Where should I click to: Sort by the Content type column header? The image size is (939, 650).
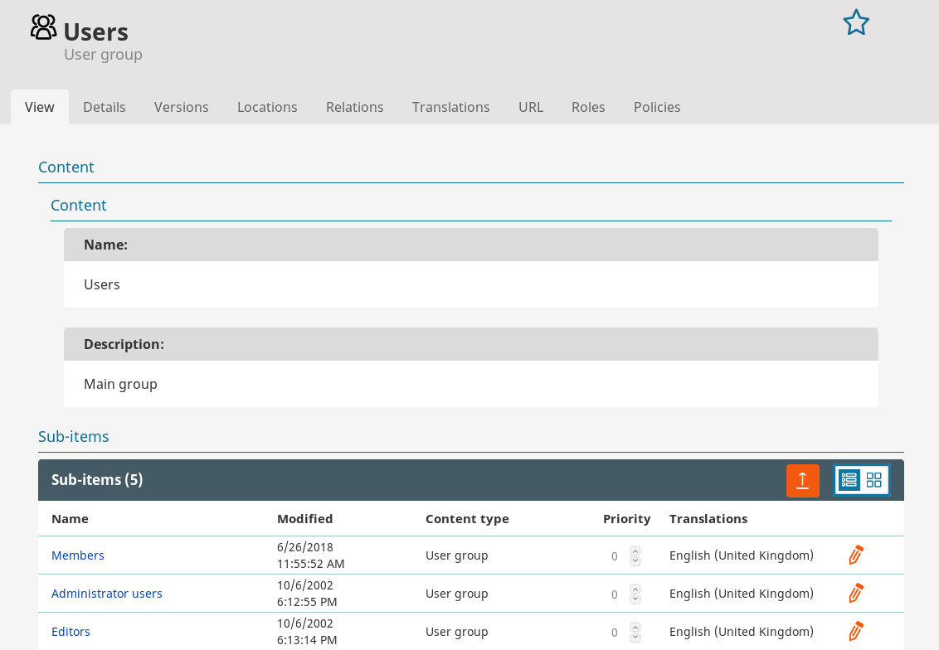(467, 519)
